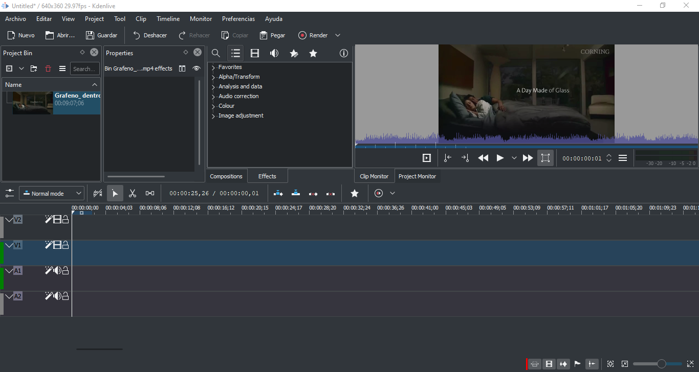Open Project Bin hamburger options menu
699x372 pixels.
(x=62, y=68)
